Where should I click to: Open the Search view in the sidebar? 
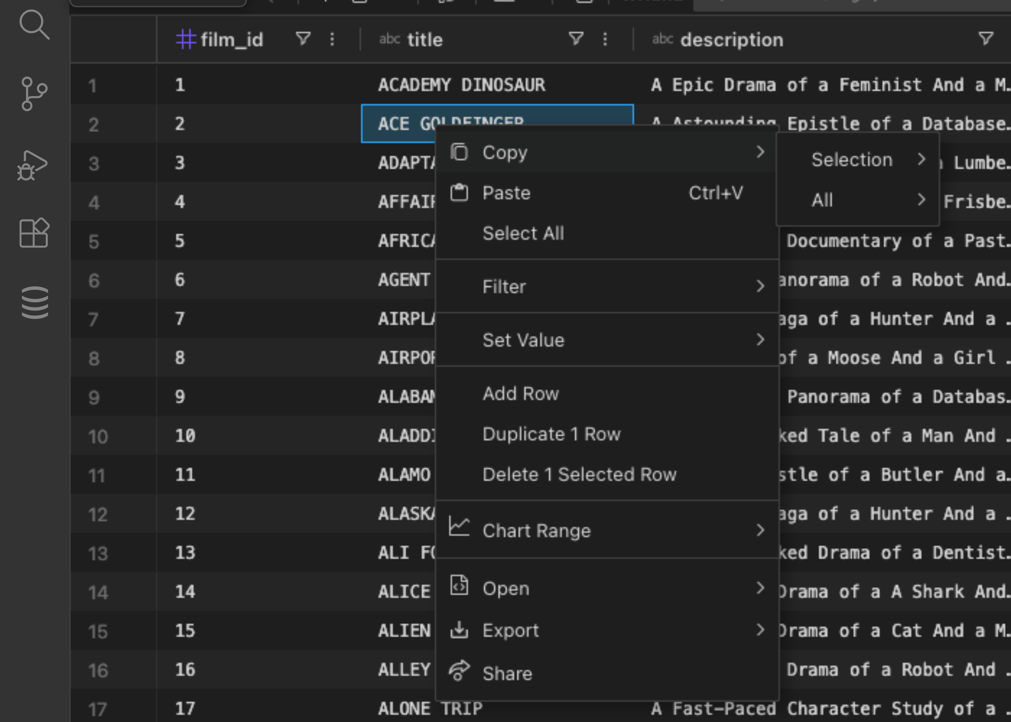(x=34, y=25)
